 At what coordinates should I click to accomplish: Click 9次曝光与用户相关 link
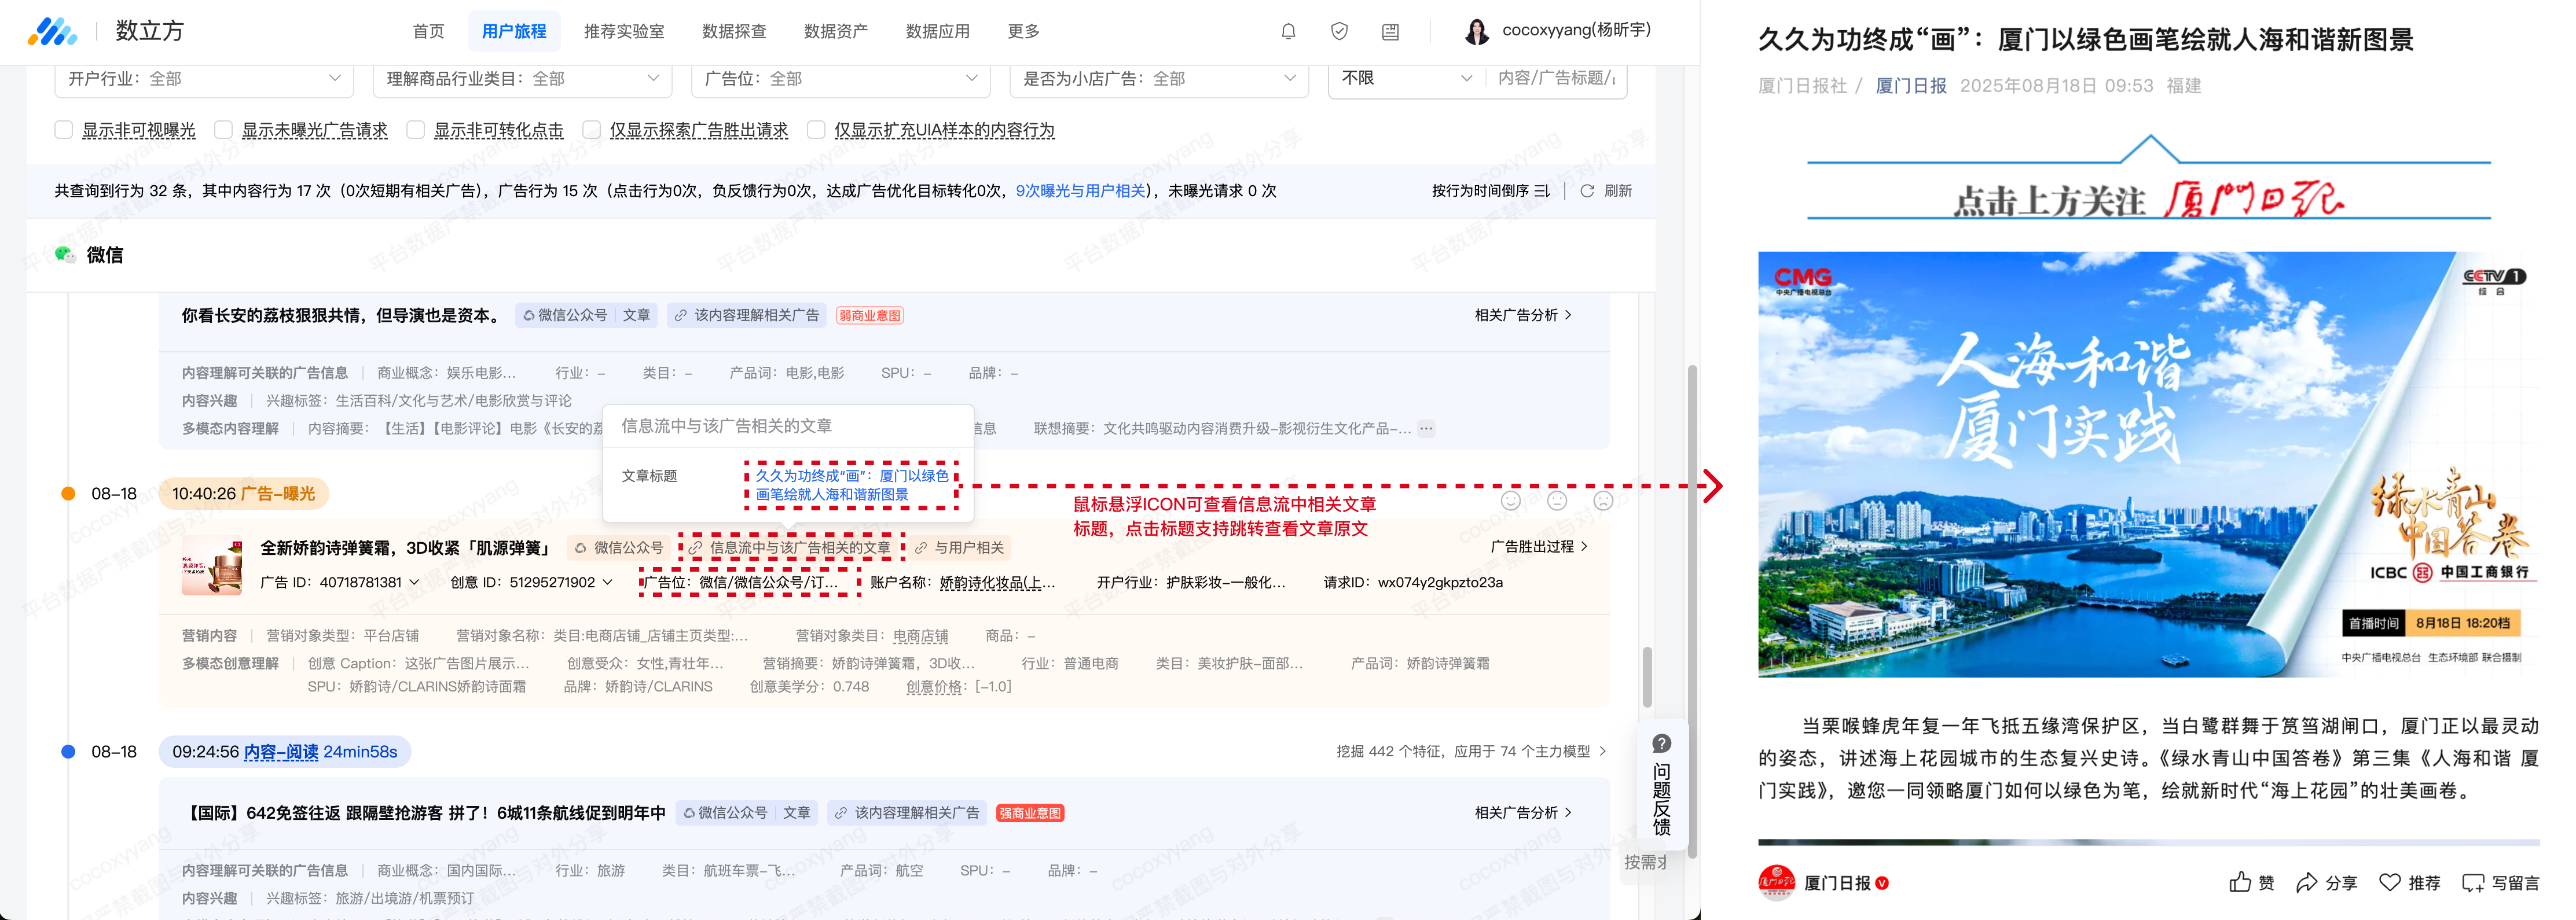(1081, 191)
